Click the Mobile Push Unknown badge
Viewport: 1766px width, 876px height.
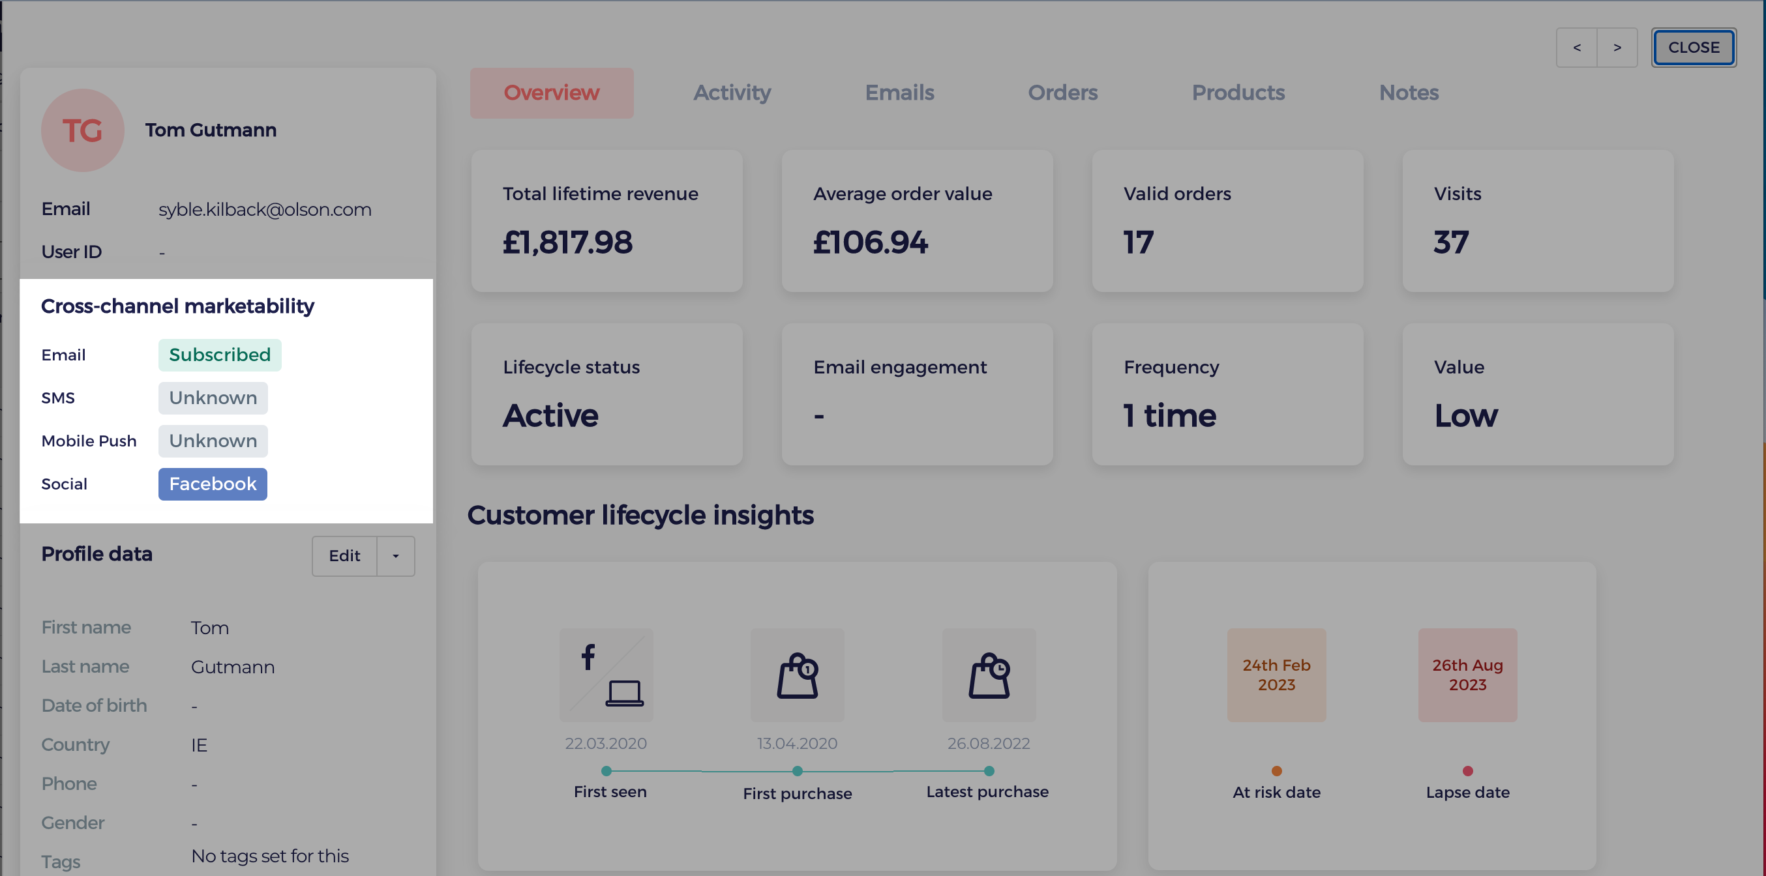click(x=213, y=441)
